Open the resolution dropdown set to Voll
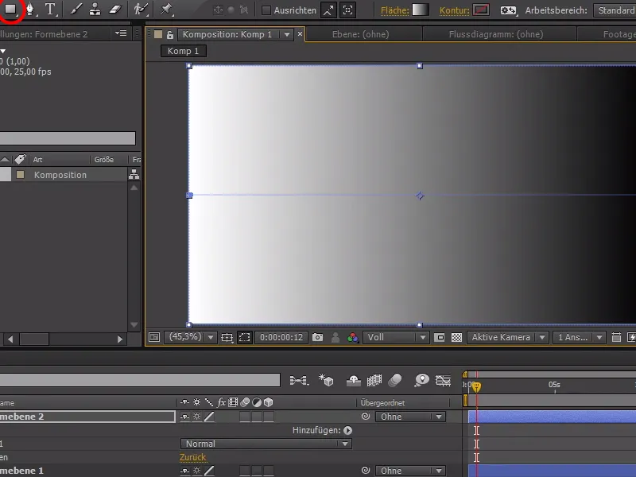 395,337
